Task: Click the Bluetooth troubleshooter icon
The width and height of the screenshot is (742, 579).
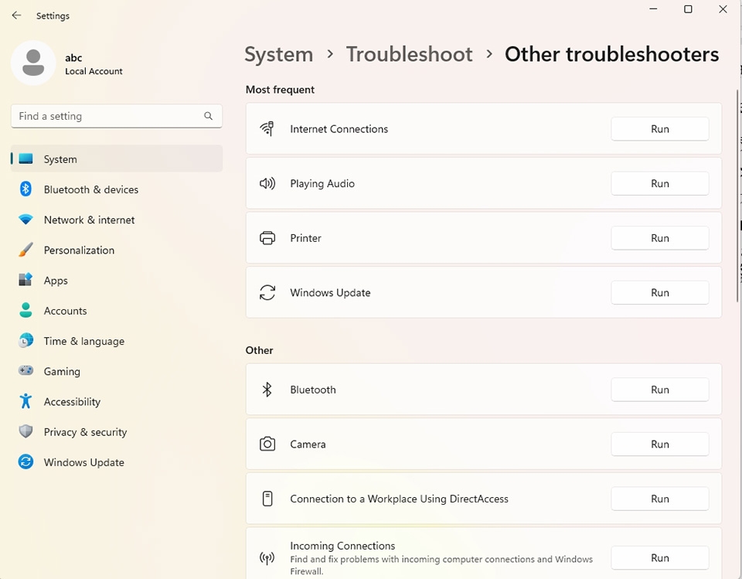Action: point(267,390)
